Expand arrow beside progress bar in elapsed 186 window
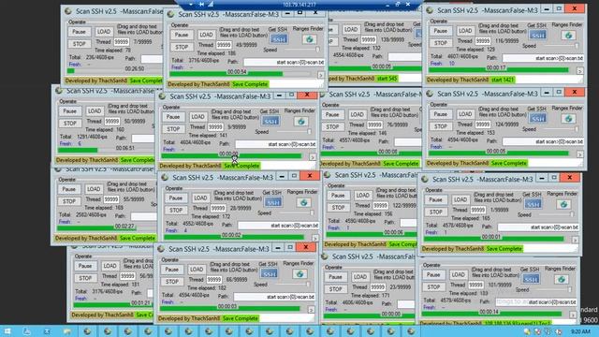 point(321,75)
